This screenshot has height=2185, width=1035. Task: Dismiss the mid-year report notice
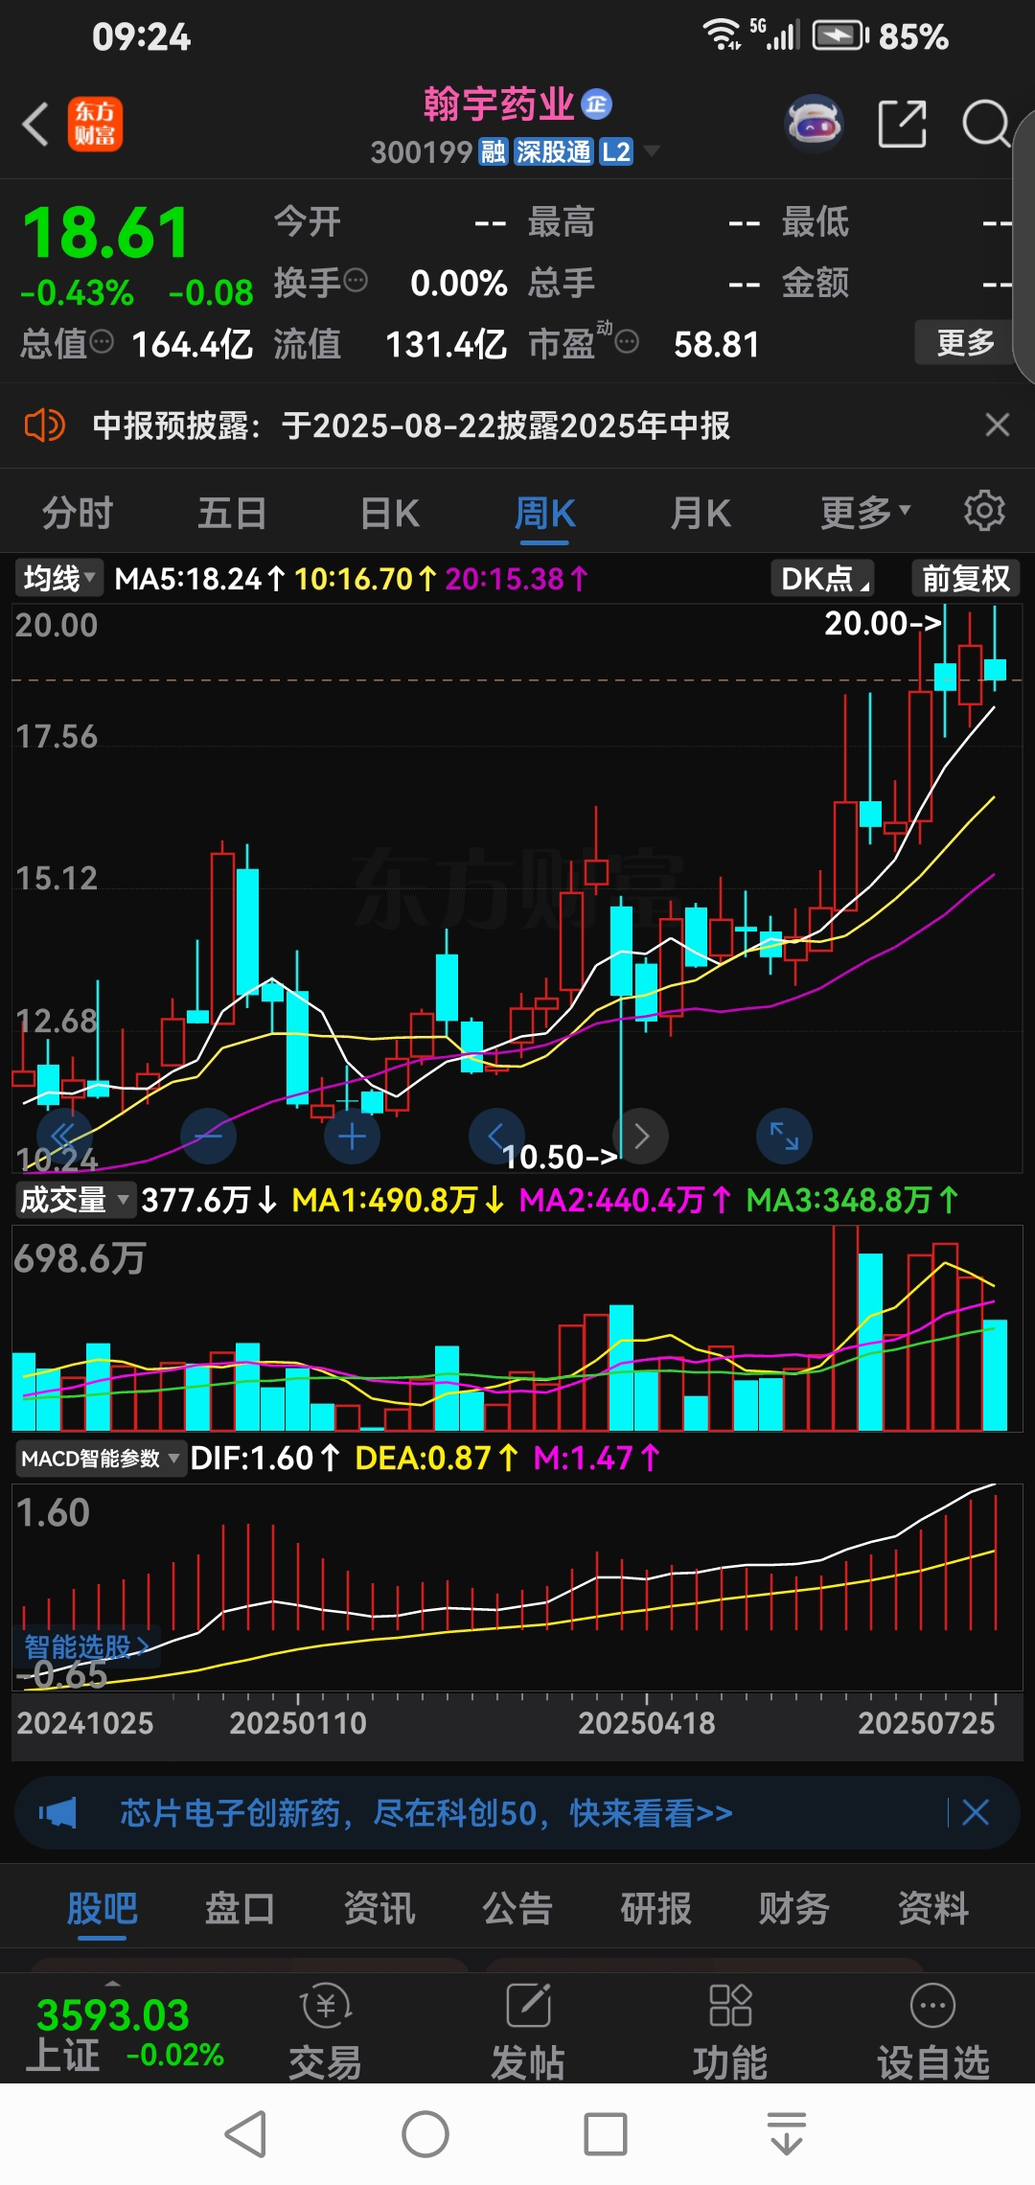[998, 425]
